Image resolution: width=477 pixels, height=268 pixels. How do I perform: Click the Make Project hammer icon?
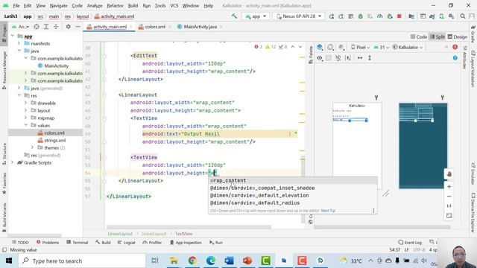pyautogui.click(x=234, y=16)
